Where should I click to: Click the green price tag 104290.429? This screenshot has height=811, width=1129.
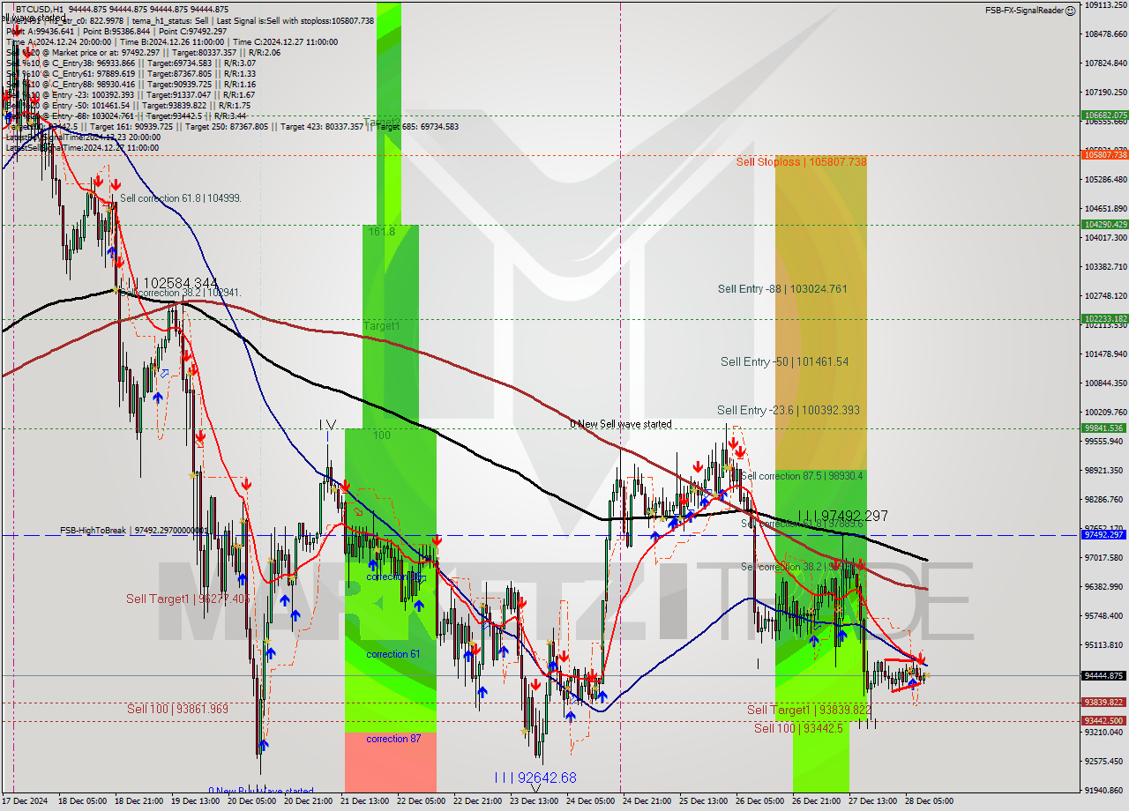(1103, 224)
